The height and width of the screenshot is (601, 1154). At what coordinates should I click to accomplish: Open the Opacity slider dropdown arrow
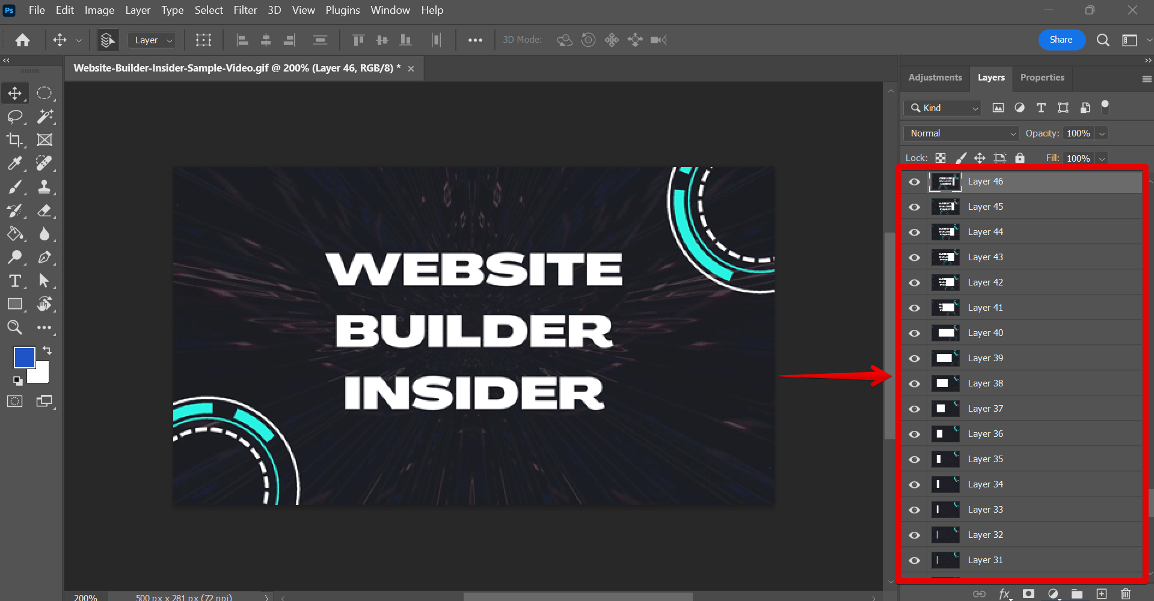click(1102, 133)
